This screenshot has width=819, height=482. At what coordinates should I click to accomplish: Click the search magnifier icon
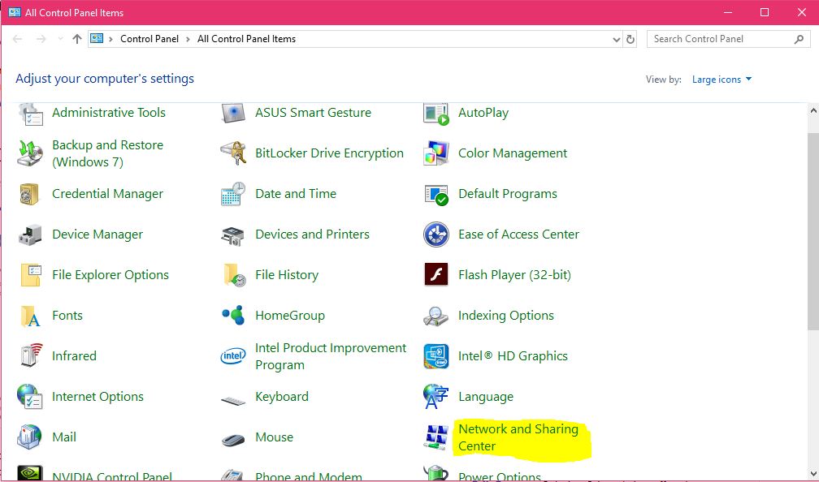pyautogui.click(x=799, y=39)
